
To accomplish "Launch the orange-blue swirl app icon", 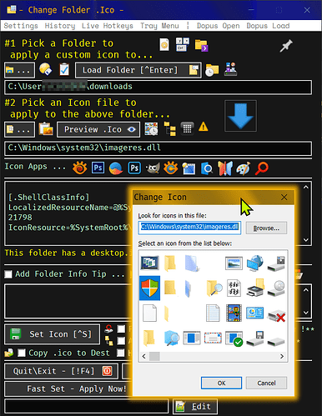I will tap(116, 168).
